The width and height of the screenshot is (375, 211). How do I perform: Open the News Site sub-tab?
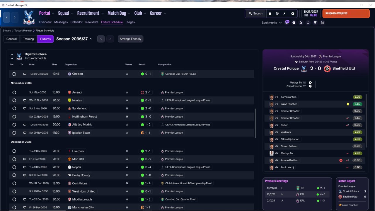pos(92,22)
